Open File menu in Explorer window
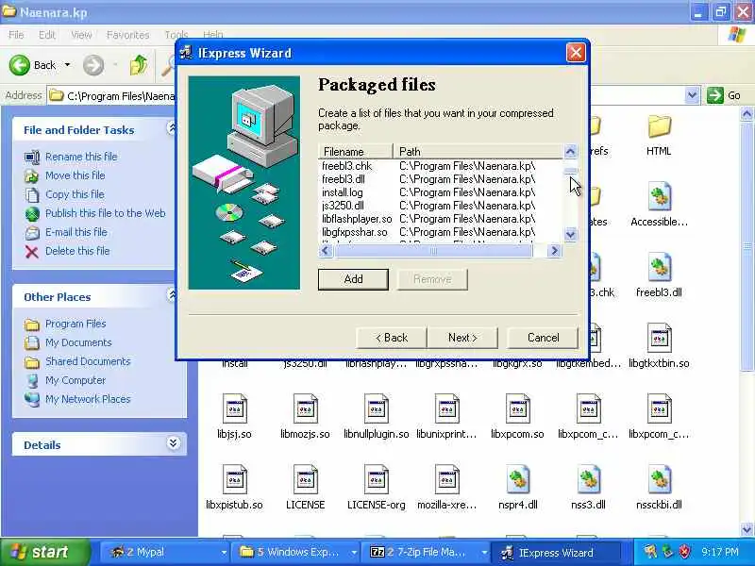The height and width of the screenshot is (566, 755). (x=16, y=35)
